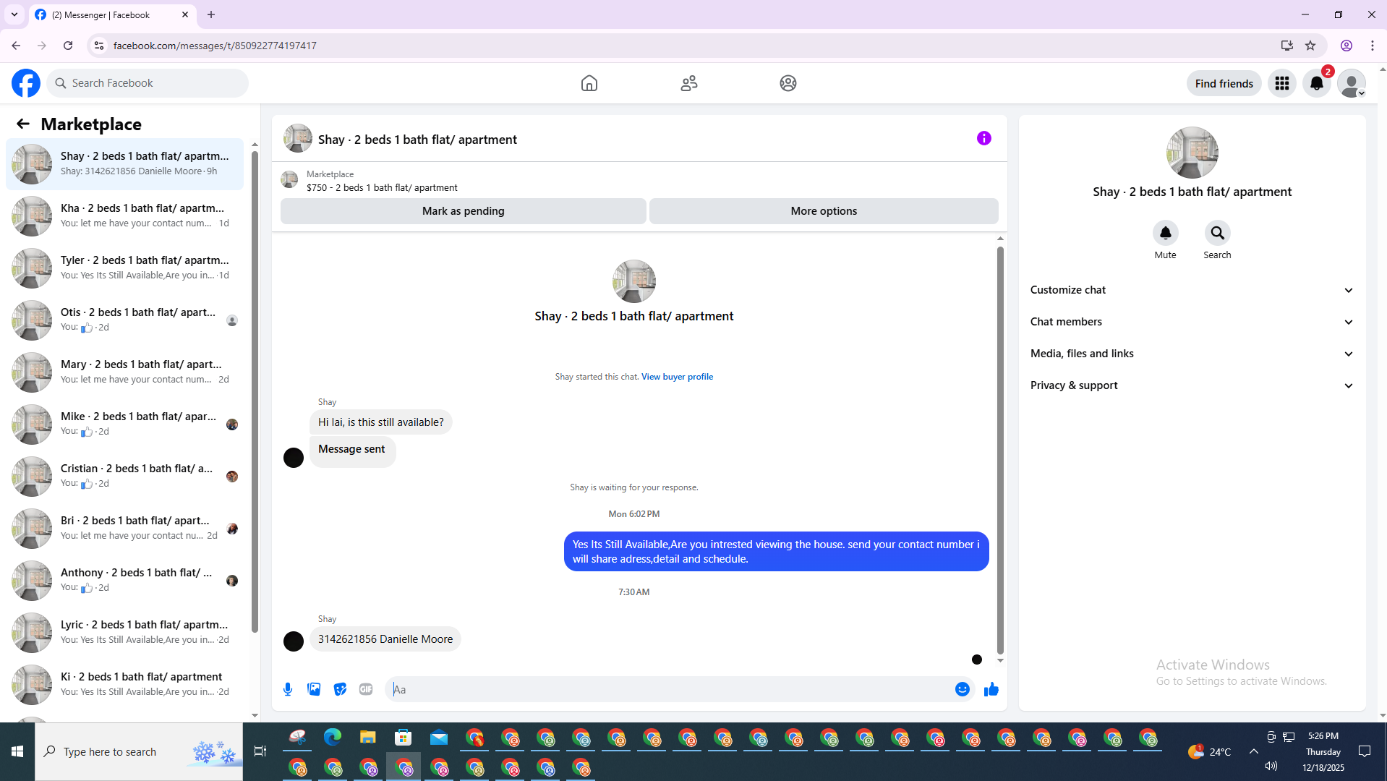The width and height of the screenshot is (1387, 781).
Task: Open the tab search dropdown arrow
Action: coord(14,14)
